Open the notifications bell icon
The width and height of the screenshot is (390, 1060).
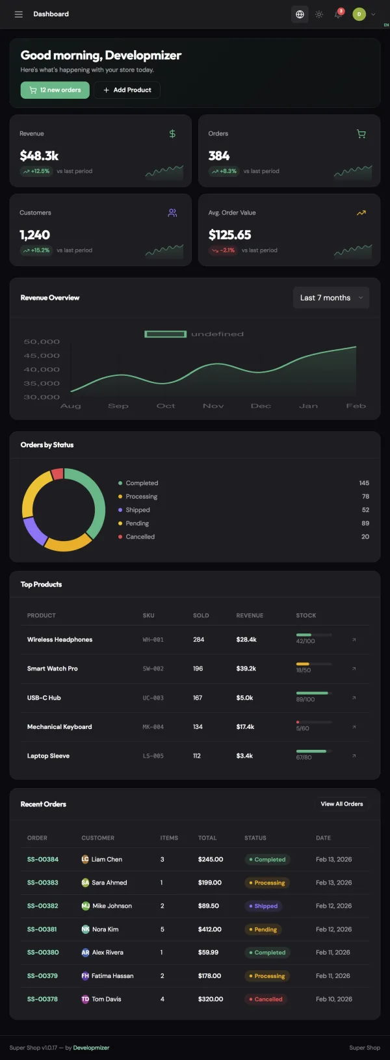click(338, 14)
